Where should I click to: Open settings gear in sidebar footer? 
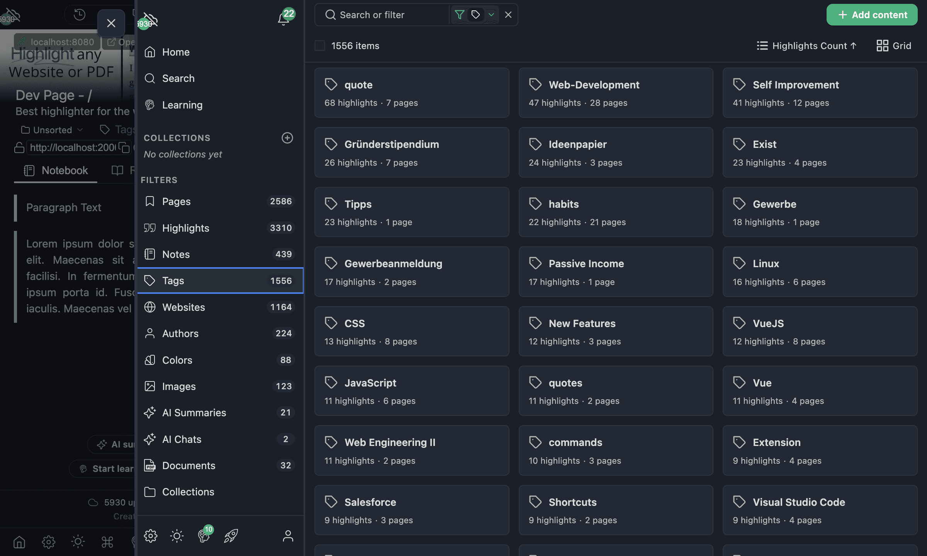click(151, 536)
